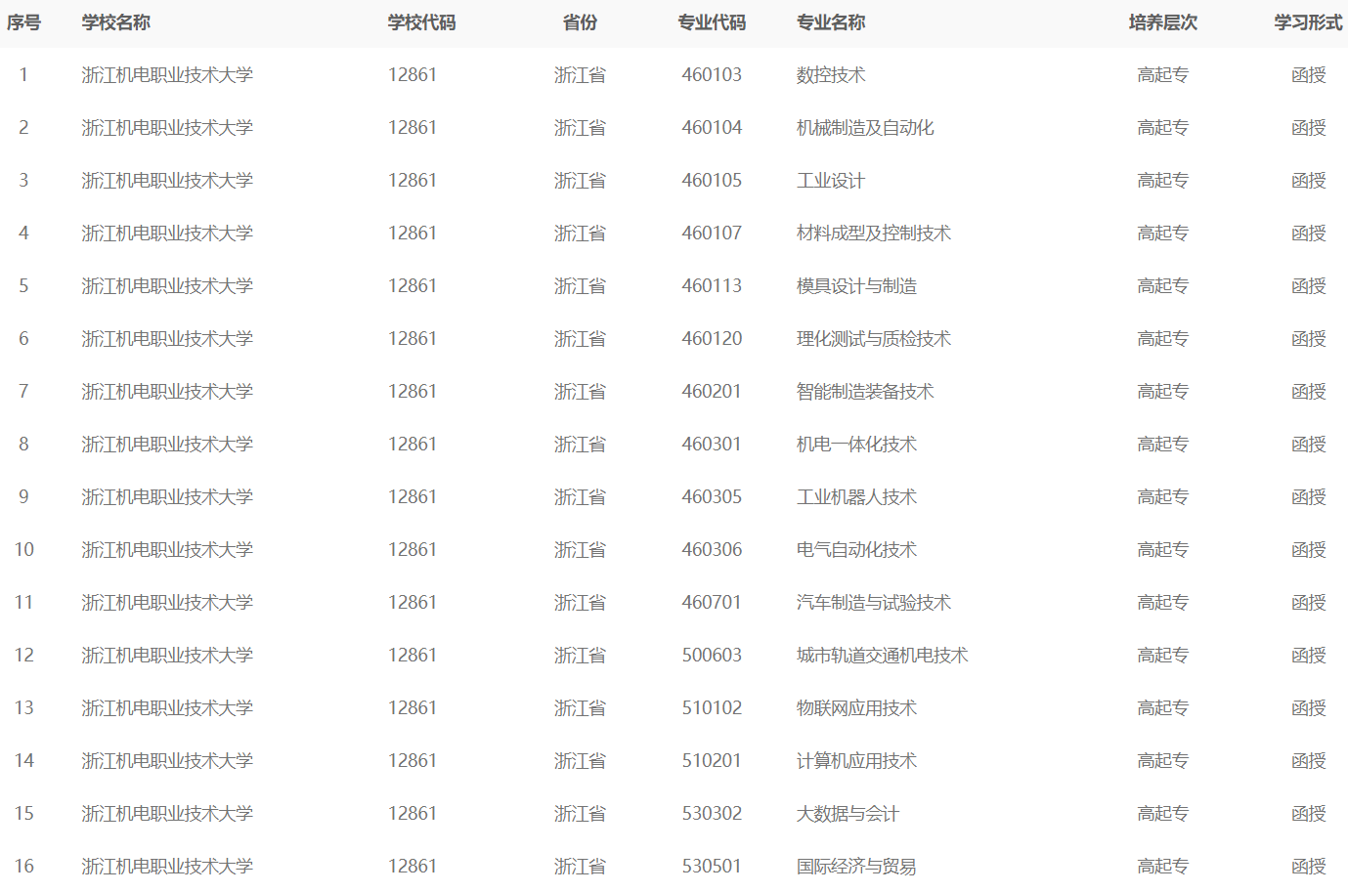Click major code 460104

tap(712, 128)
